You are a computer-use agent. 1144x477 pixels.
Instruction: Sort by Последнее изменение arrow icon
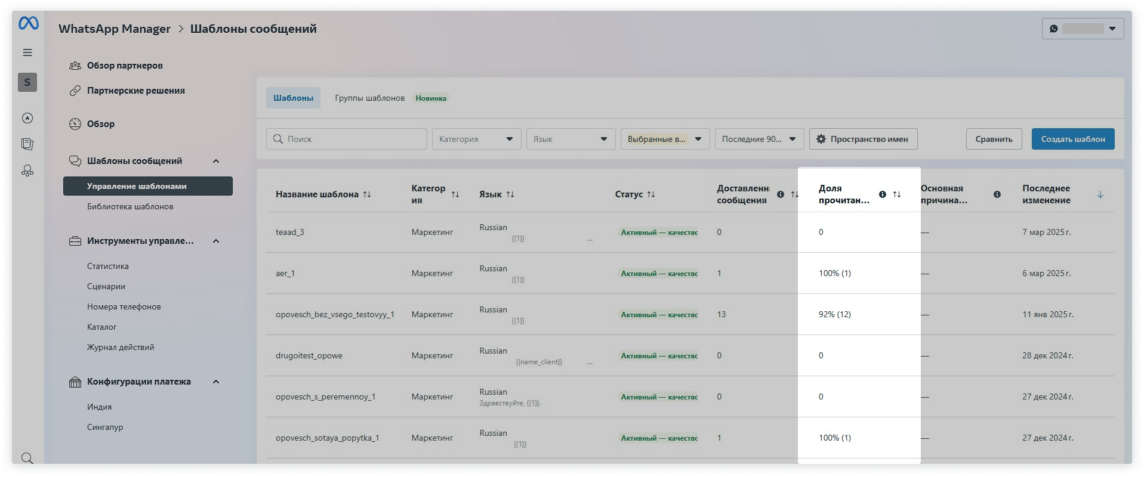1100,194
